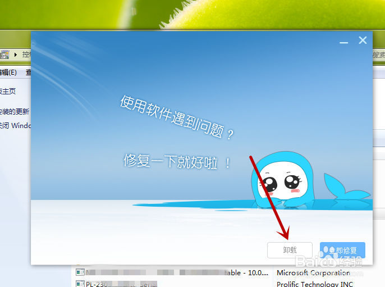
Task: Minimize the uninstall dialog window
Action: tap(343, 42)
